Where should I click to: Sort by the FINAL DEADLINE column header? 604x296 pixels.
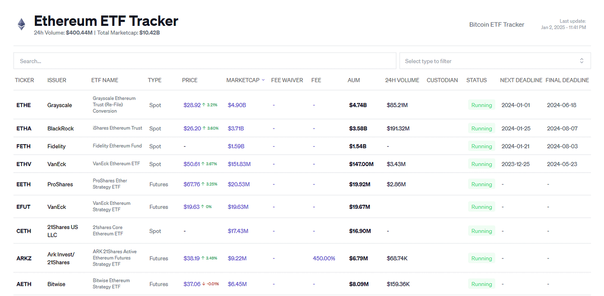point(567,80)
